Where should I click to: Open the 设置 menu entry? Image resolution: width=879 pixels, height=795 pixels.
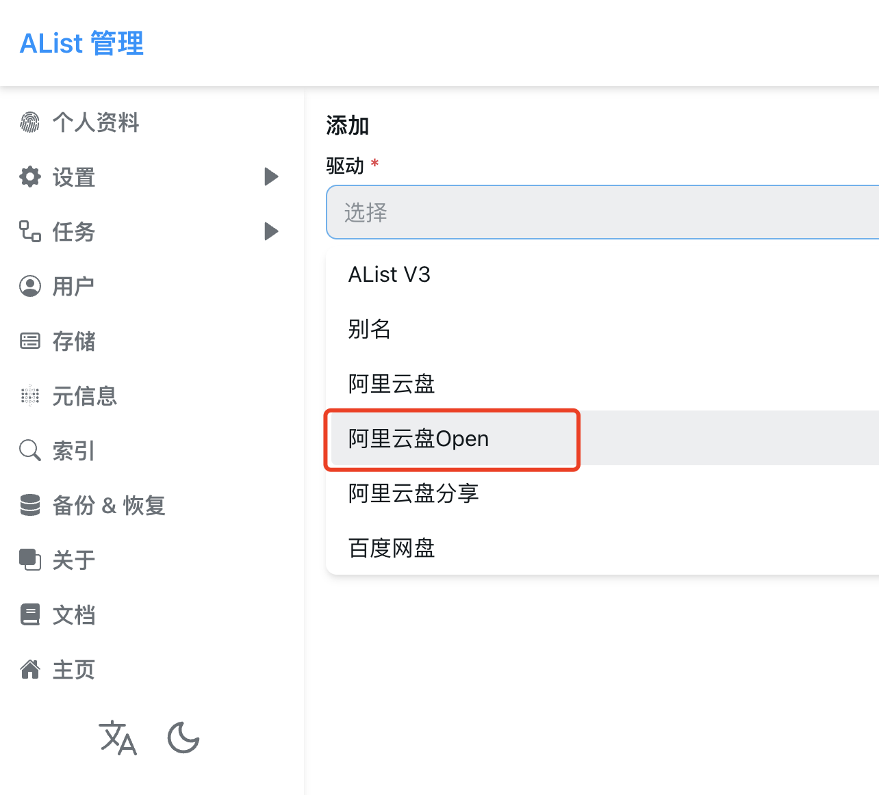coord(74,177)
